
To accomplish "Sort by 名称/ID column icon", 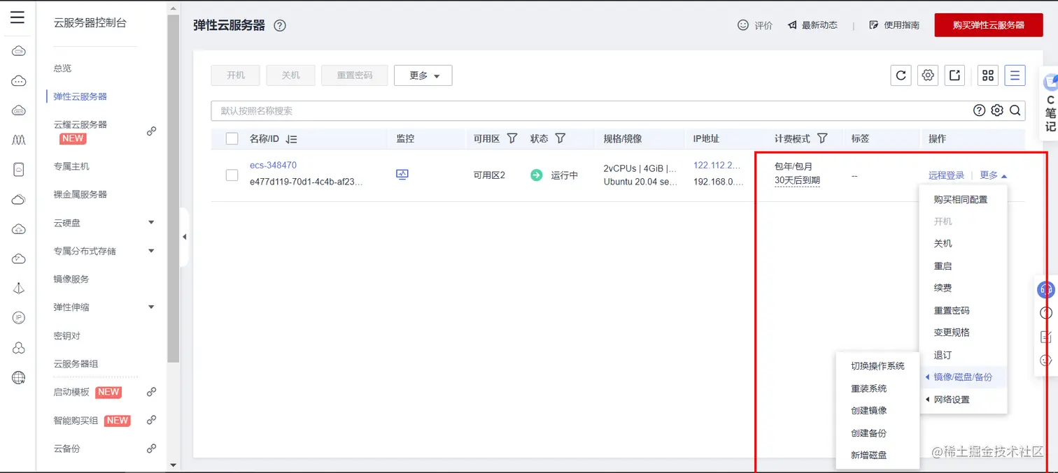I will pos(292,139).
